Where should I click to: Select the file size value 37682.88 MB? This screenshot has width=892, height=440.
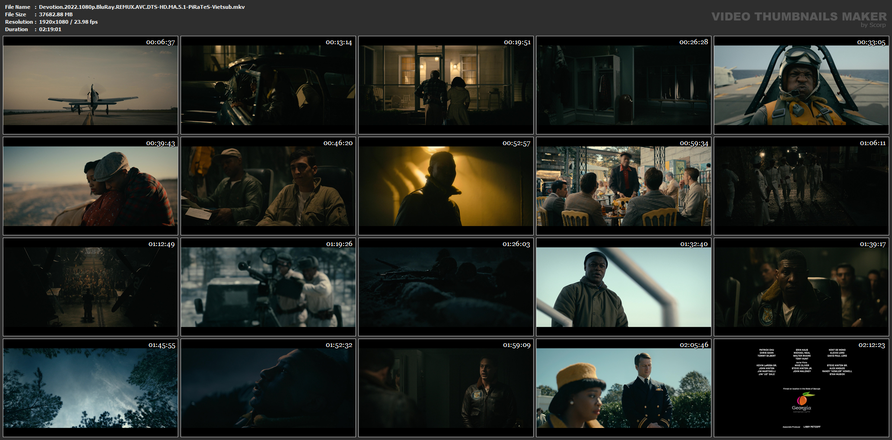click(x=56, y=14)
